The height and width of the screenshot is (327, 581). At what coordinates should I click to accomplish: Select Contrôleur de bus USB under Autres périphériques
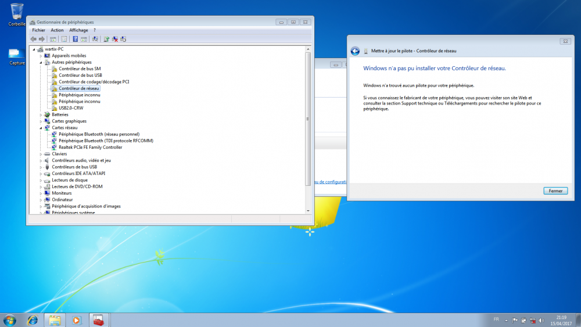80,75
